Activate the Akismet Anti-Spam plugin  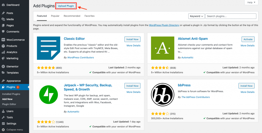click(248, 39)
